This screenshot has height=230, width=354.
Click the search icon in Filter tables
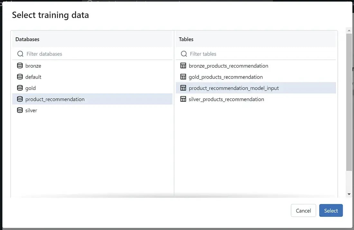184,54
